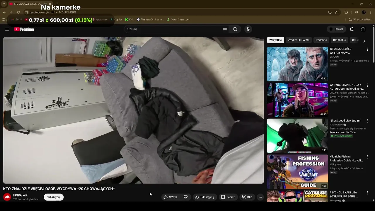The height and width of the screenshot is (211, 375).
Task: Open The best ChatBot bookmark
Action: (150, 20)
